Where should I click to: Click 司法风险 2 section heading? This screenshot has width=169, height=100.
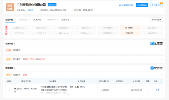pos(10,43)
